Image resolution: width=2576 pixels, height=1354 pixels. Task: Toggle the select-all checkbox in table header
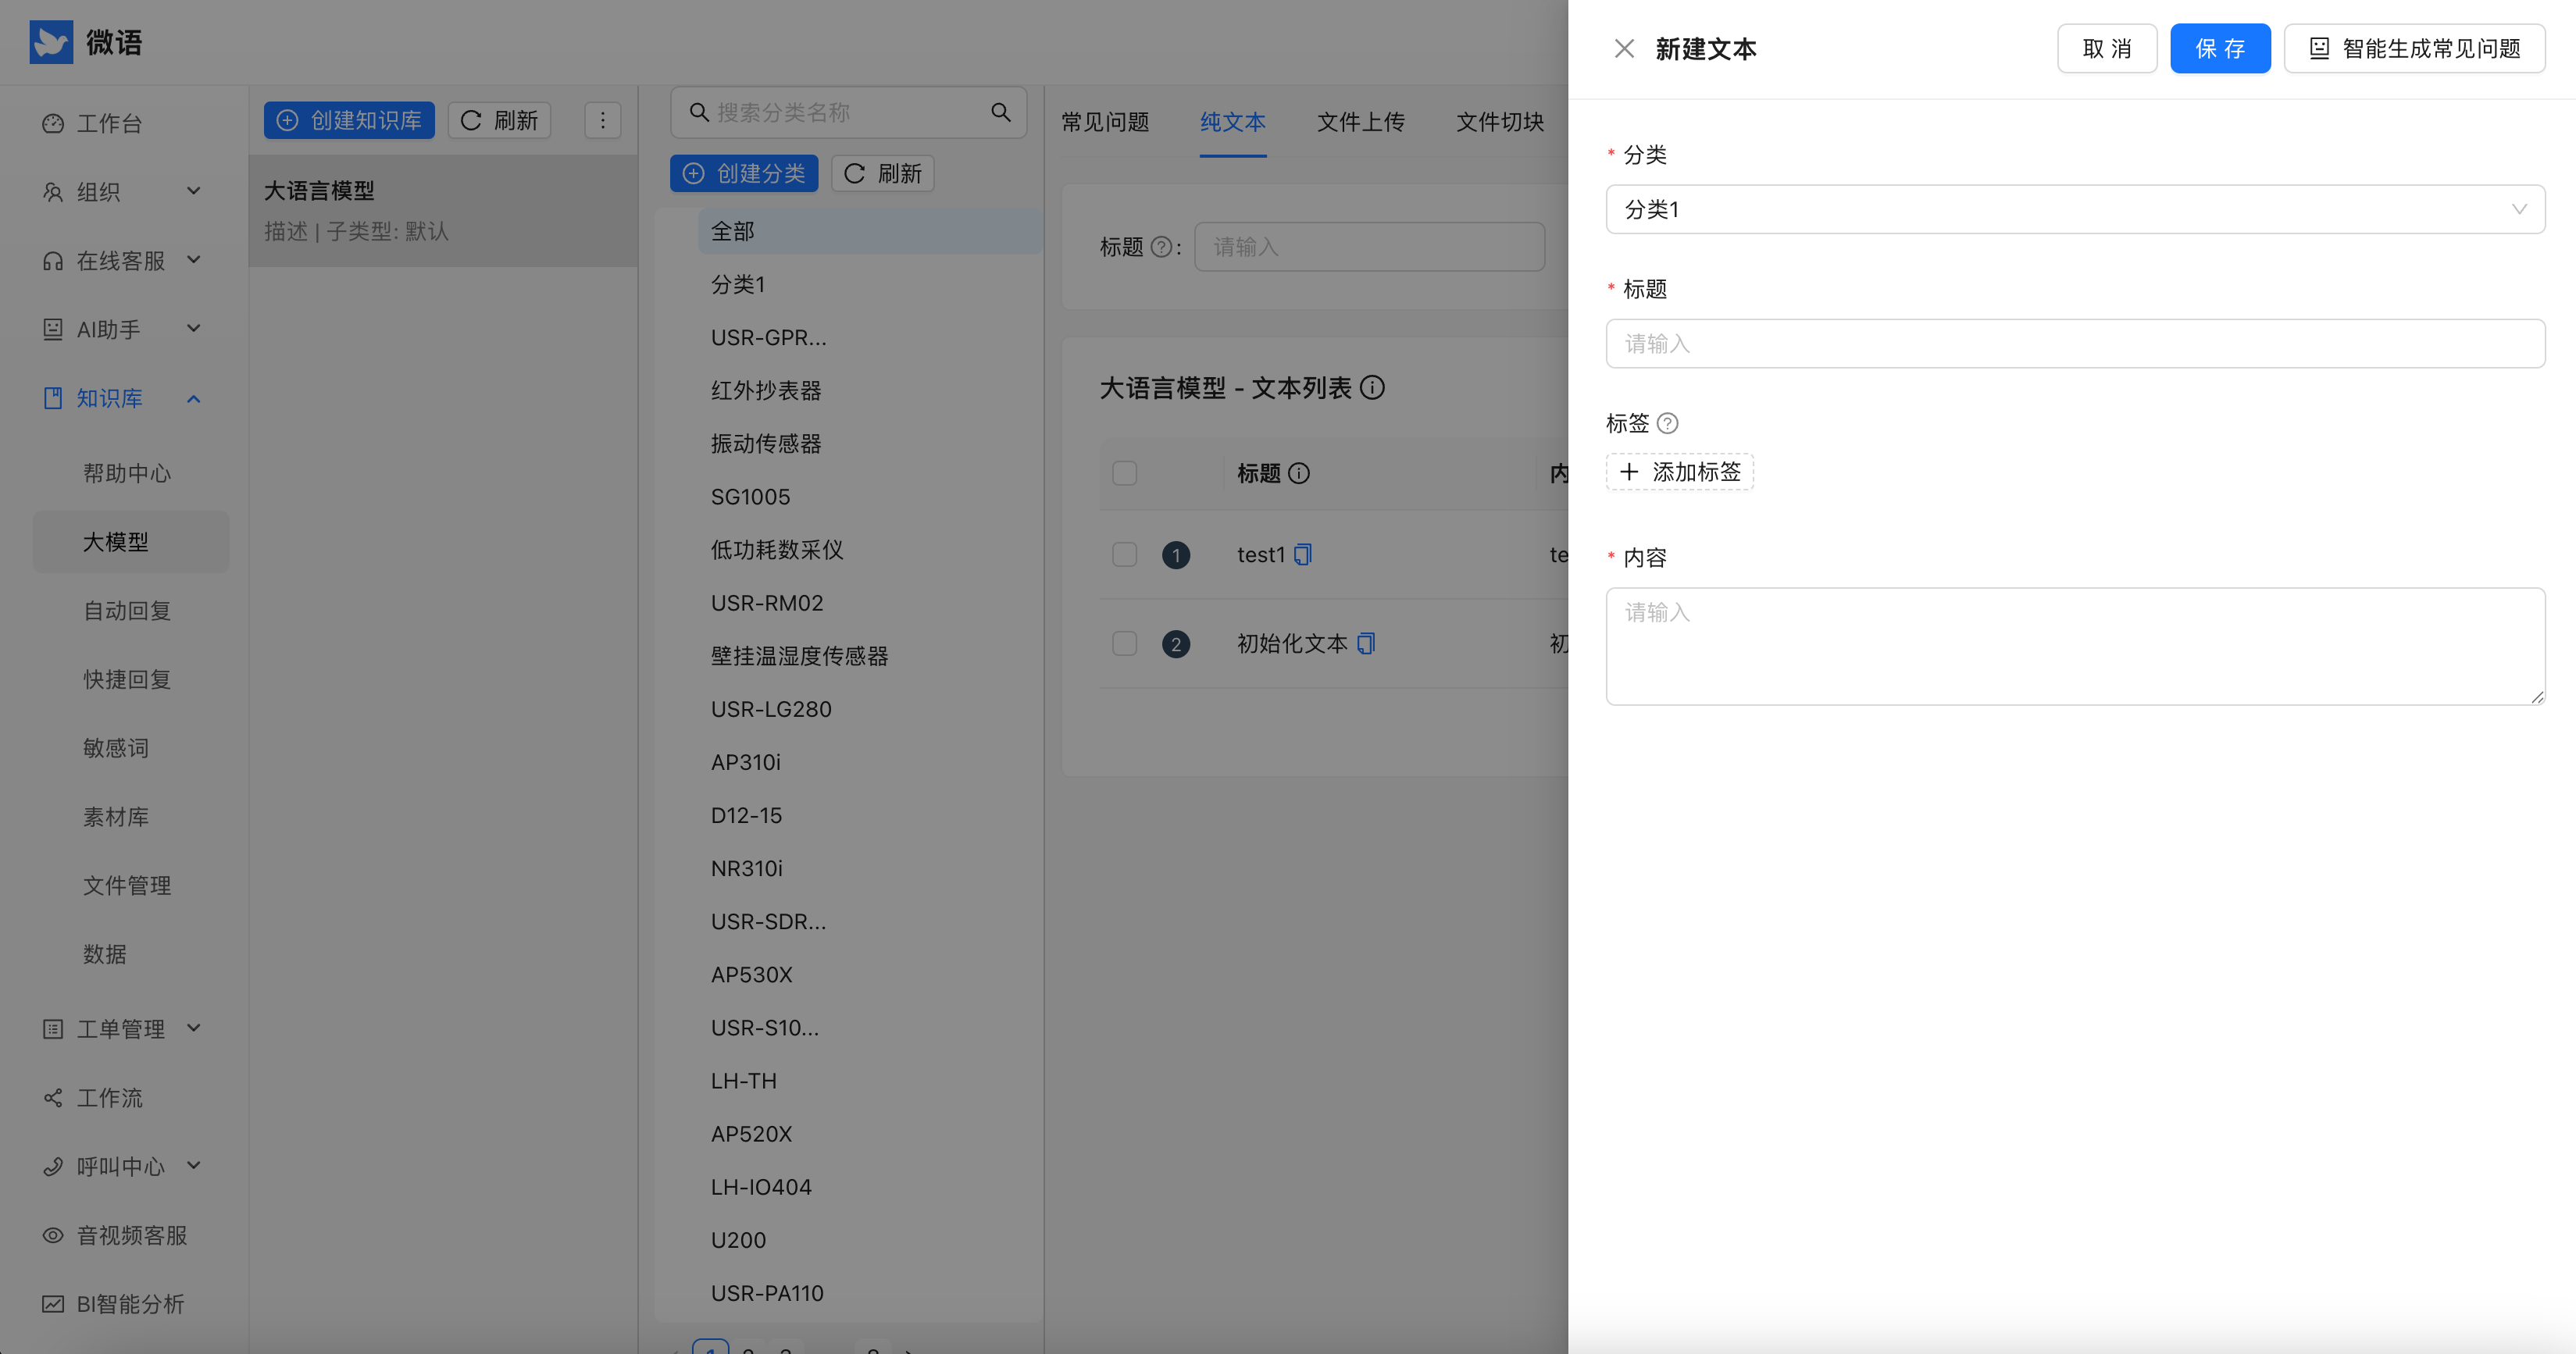point(1124,473)
